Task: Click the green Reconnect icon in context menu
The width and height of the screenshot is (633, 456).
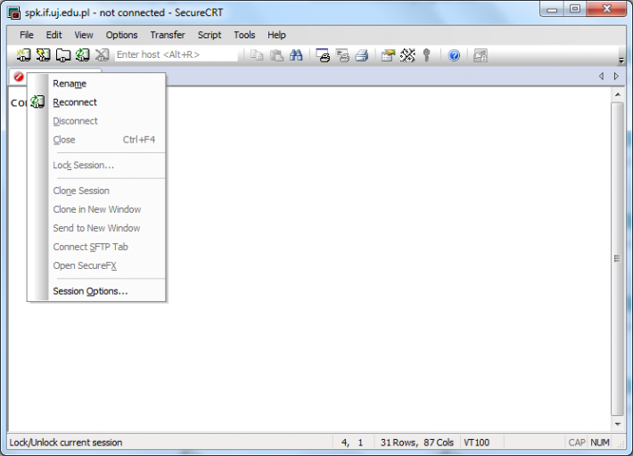Action: [x=37, y=102]
